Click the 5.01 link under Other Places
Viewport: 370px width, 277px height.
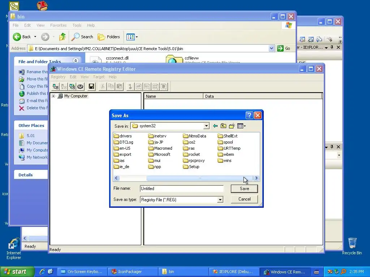coord(31,136)
